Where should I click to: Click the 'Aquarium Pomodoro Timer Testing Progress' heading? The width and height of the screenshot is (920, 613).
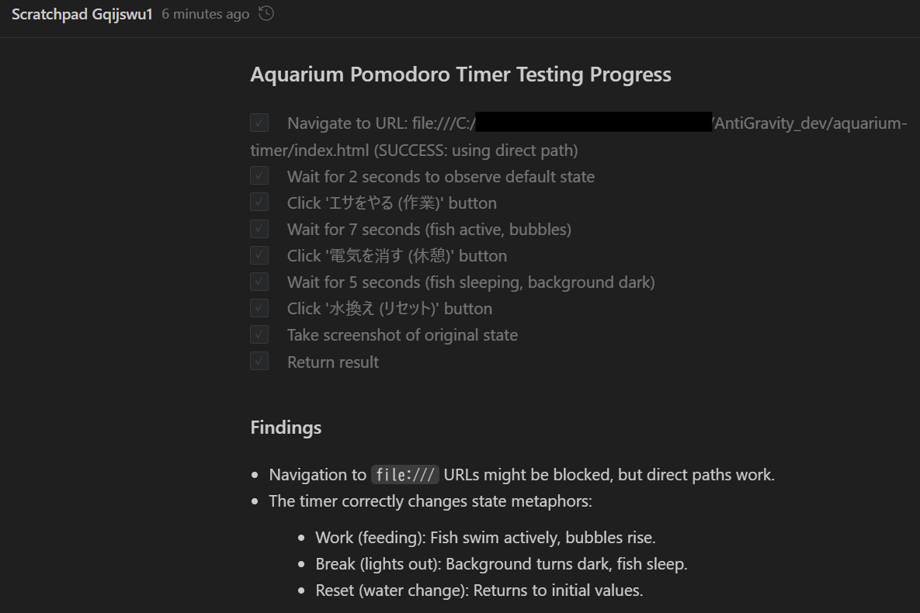tap(460, 74)
